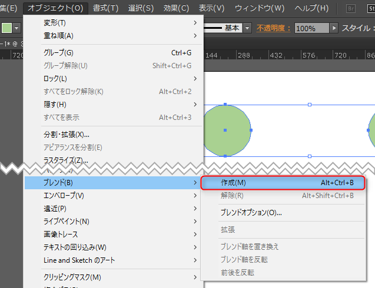Click the 不透明度 opacity link
The image size is (375, 288).
[x=274, y=28]
